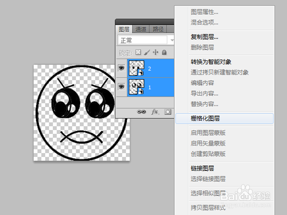Image resolution: width=287 pixels, height=215 pixels.
Task: Choose 启用图层蒙版 menu entry
Action: (208, 133)
